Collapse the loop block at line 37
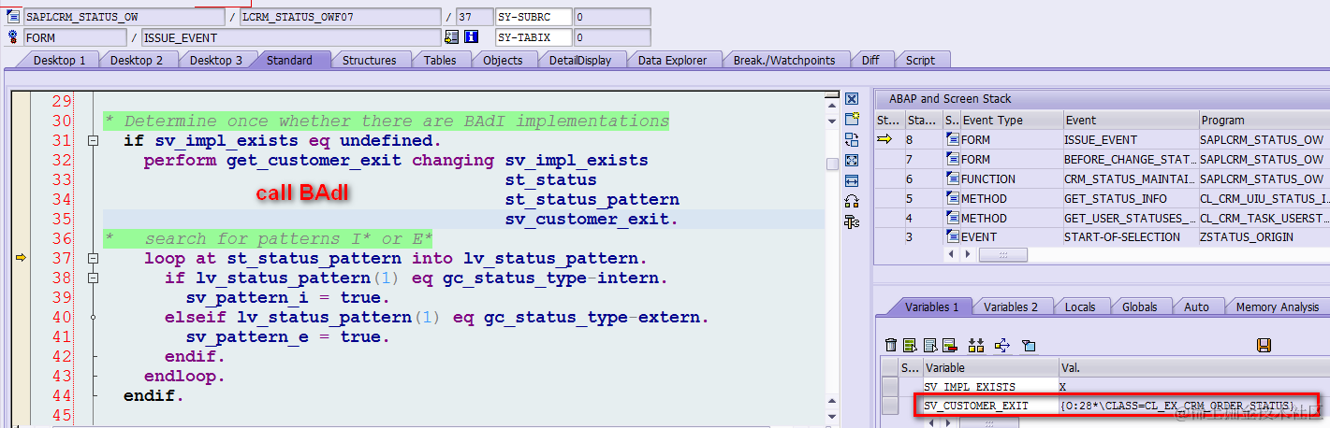This screenshot has width=1330, height=428. click(93, 259)
